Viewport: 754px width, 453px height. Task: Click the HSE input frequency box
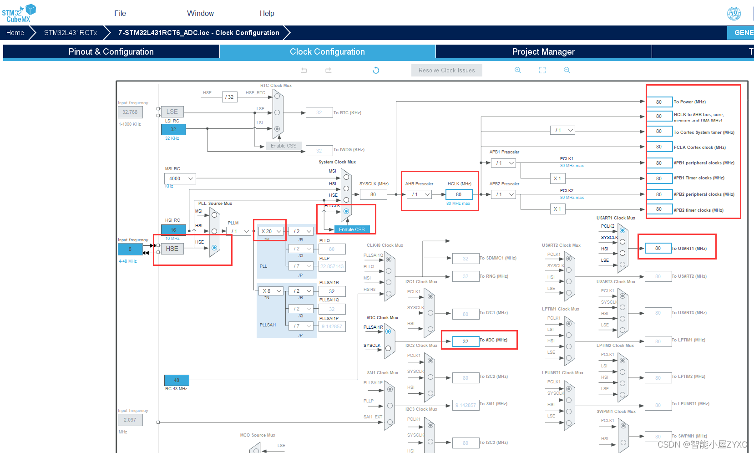click(x=130, y=249)
